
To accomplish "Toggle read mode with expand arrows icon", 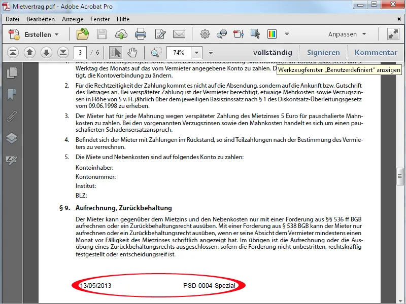I will [x=393, y=34].
